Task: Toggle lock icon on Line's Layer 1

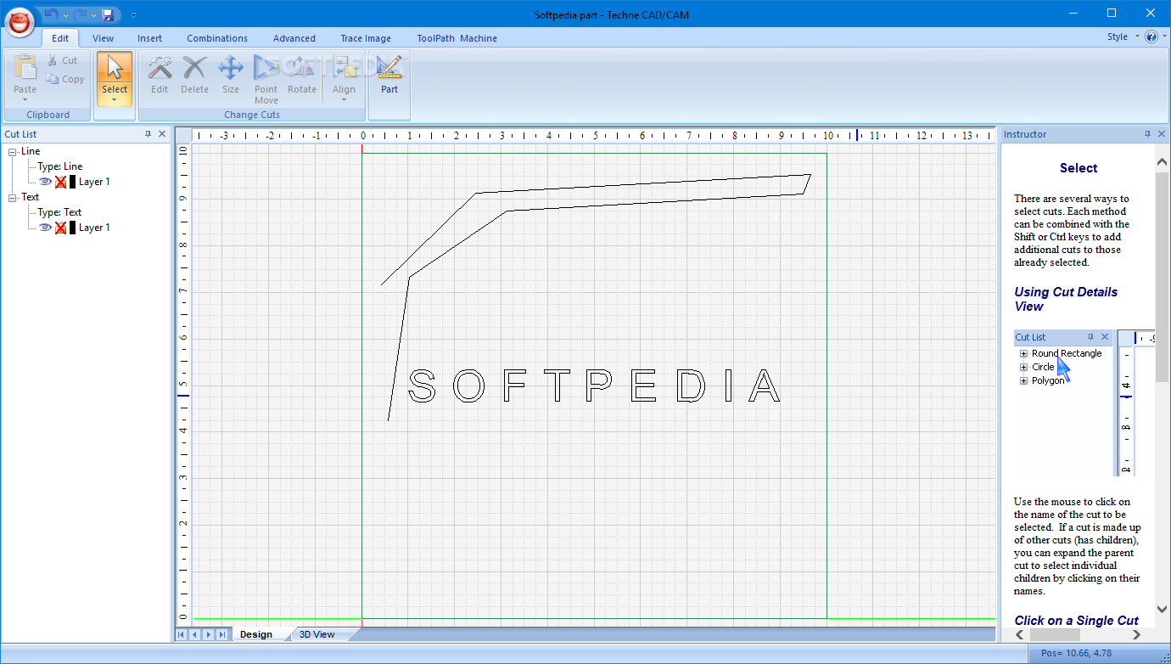Action: (x=60, y=182)
